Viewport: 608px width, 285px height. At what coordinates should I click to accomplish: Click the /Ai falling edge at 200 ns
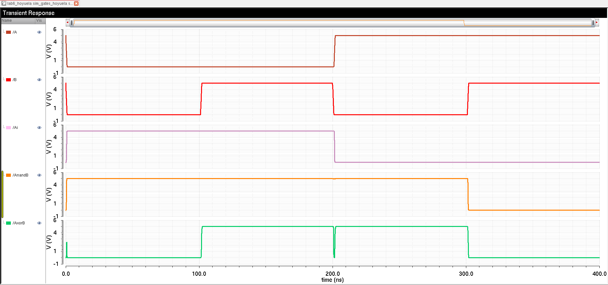click(x=334, y=147)
